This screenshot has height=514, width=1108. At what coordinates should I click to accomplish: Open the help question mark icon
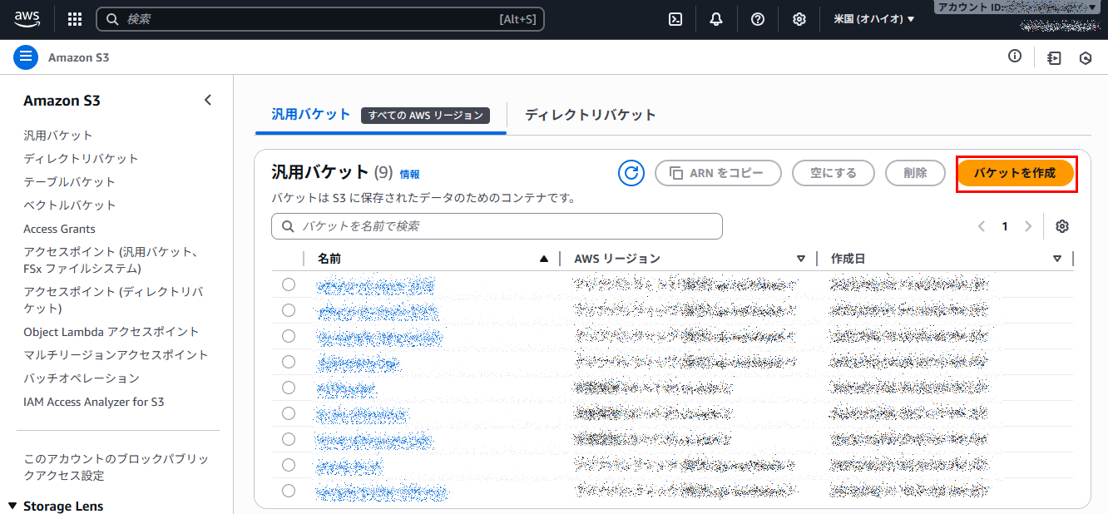coord(757,19)
